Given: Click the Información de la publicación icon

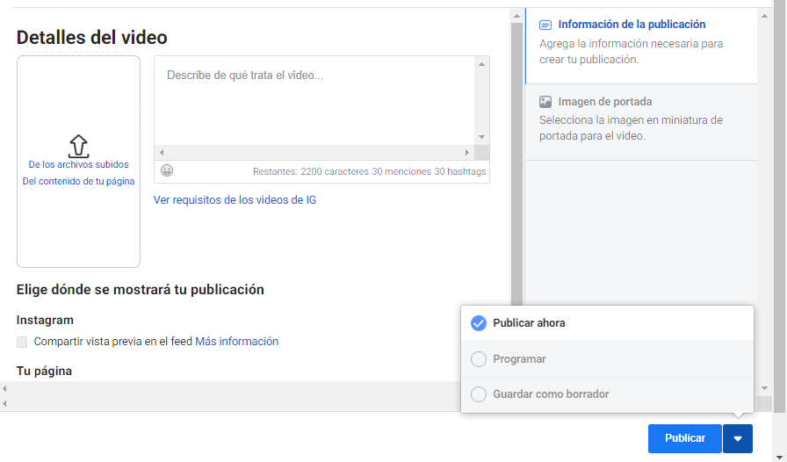Looking at the screenshot, I should click(x=545, y=25).
